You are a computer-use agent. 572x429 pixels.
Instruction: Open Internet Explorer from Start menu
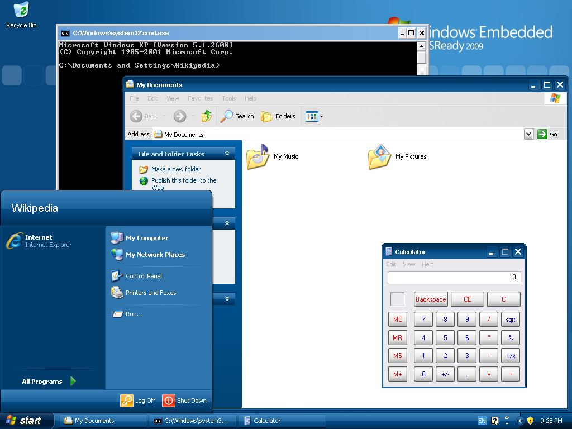tap(40, 241)
